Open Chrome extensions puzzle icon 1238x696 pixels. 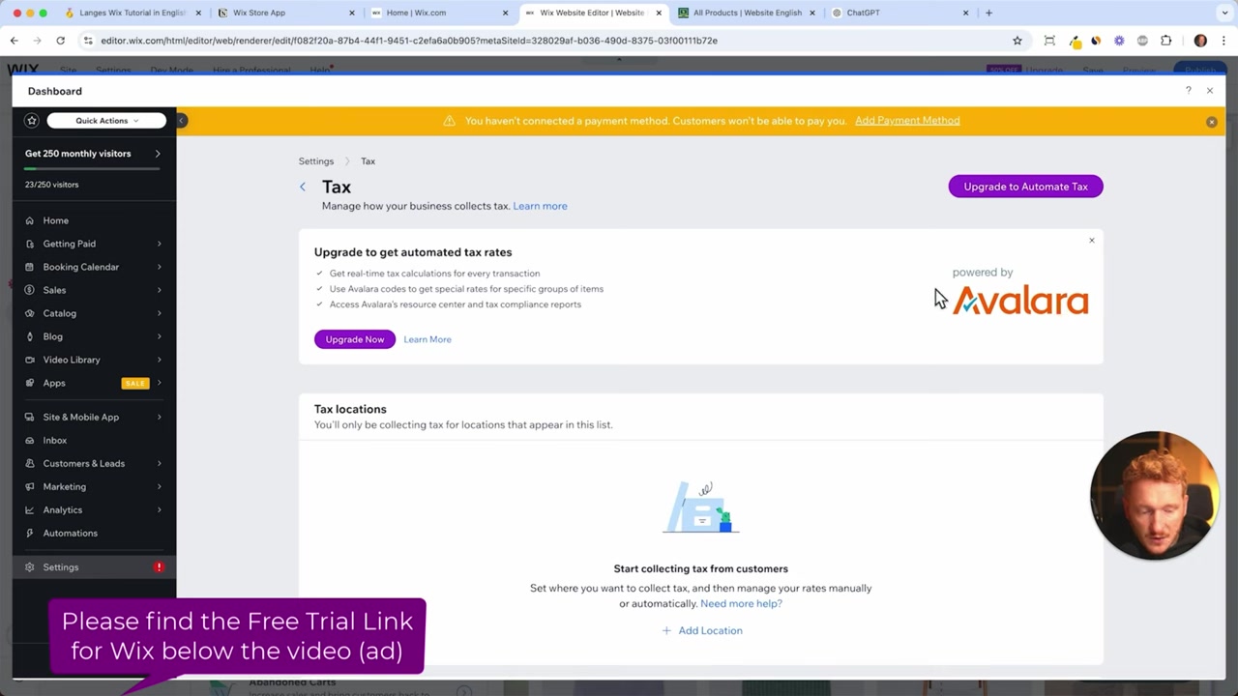[x=1165, y=41]
